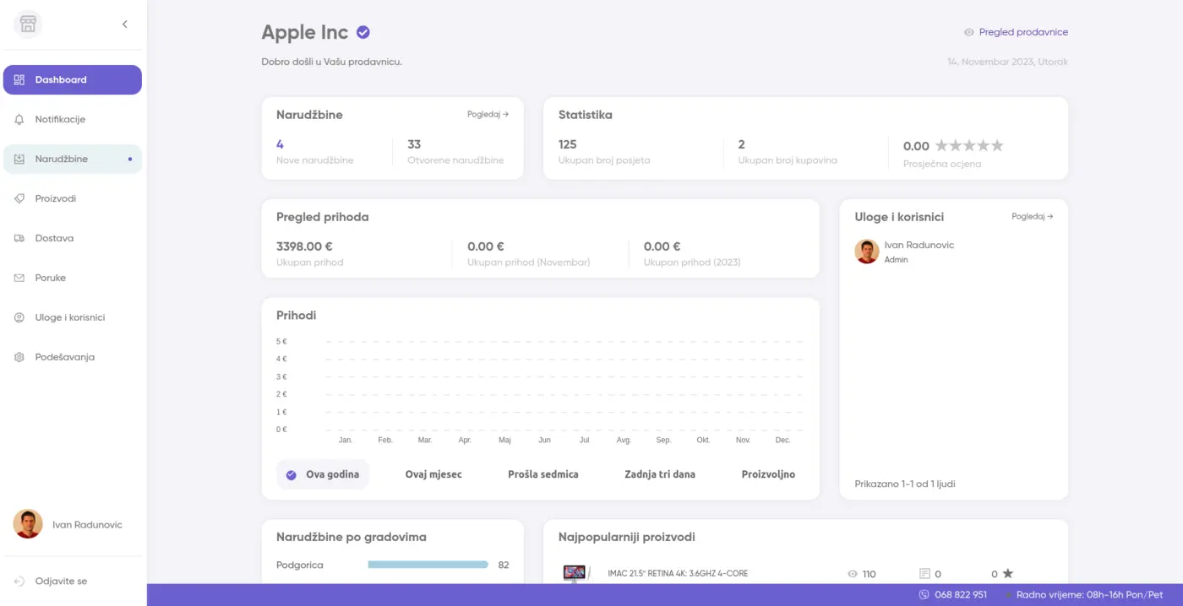This screenshot has width=1183, height=606.
Task: Click the views eye icon for iMac
Action: point(853,574)
